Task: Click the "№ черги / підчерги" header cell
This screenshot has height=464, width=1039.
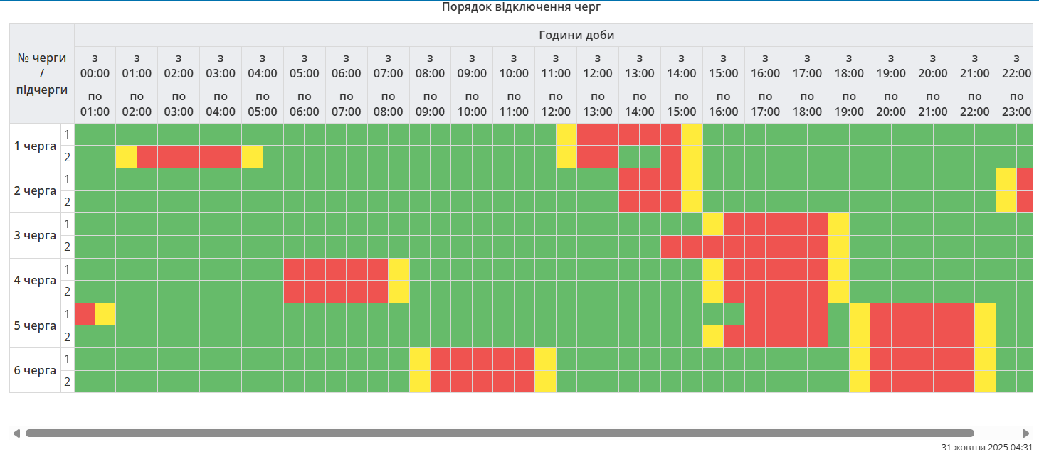Action: tap(42, 73)
